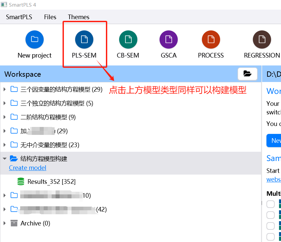Expand the Archive (0) folder

[x=5, y=223]
